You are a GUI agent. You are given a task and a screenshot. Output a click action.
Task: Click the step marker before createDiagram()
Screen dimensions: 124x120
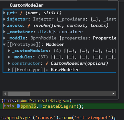pyautogui.click(x=40, y=106)
